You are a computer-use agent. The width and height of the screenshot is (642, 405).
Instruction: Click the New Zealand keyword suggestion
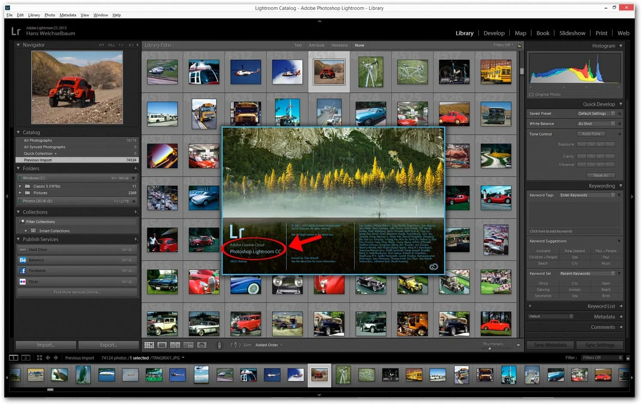click(574, 251)
